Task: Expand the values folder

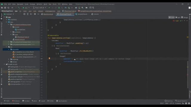Action: pos(9,62)
